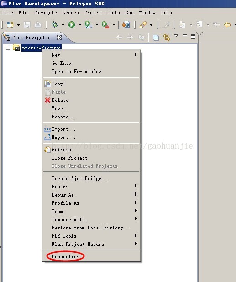Choose Import... from context menu
236x282 pixels.
[91, 129]
